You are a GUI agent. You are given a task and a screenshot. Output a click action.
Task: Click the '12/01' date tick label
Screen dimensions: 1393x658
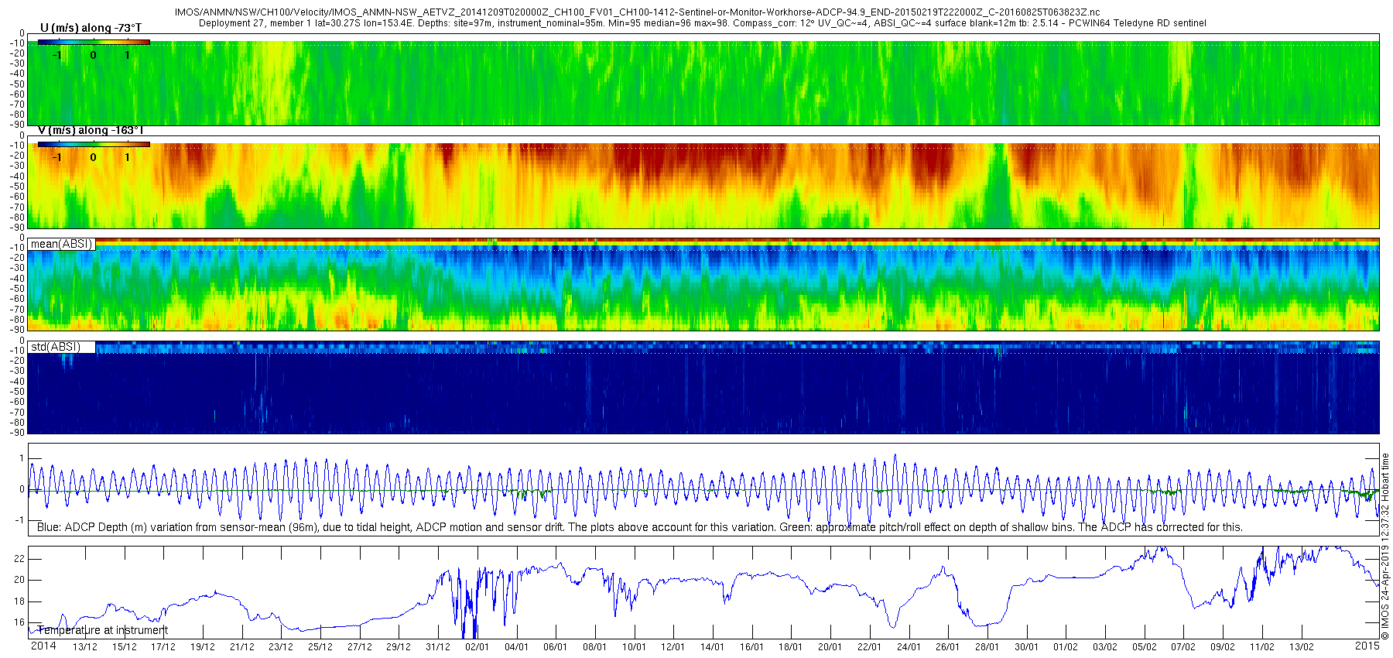pos(673,647)
